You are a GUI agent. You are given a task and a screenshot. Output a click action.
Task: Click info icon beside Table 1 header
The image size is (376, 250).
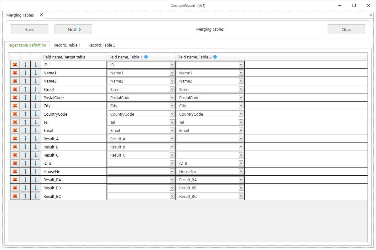pyautogui.click(x=146, y=57)
